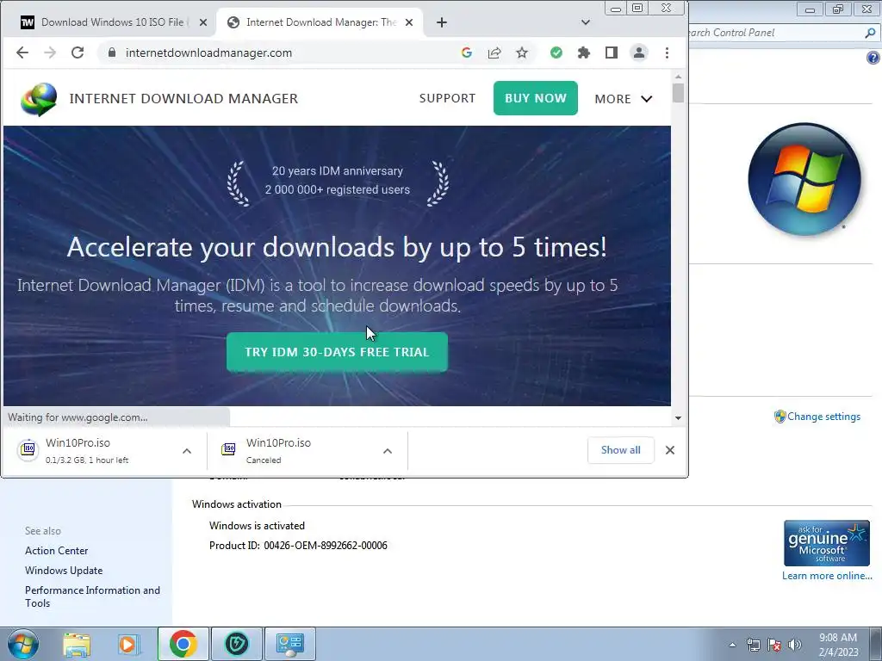Click the Google icon in the address bar

[x=466, y=53]
